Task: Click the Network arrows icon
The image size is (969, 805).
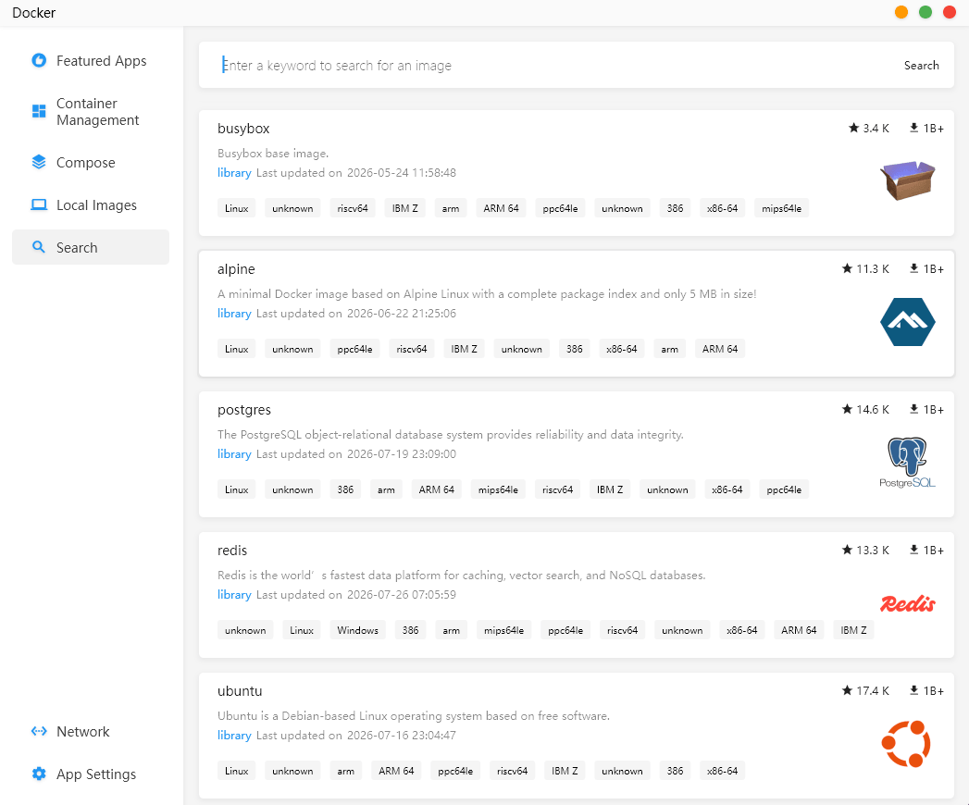Action: pyautogui.click(x=39, y=731)
